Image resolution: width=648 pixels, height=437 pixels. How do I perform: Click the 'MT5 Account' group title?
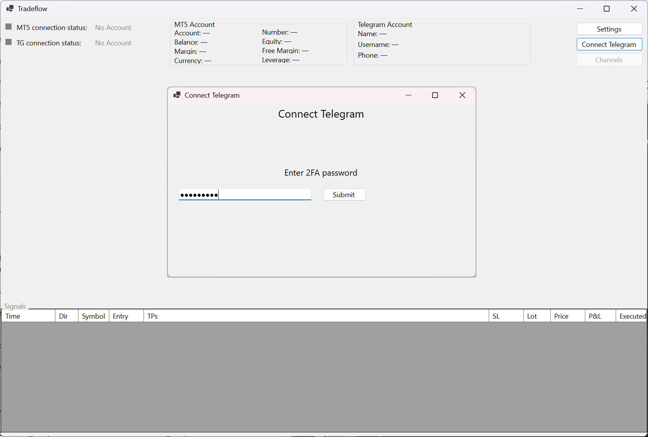(194, 25)
